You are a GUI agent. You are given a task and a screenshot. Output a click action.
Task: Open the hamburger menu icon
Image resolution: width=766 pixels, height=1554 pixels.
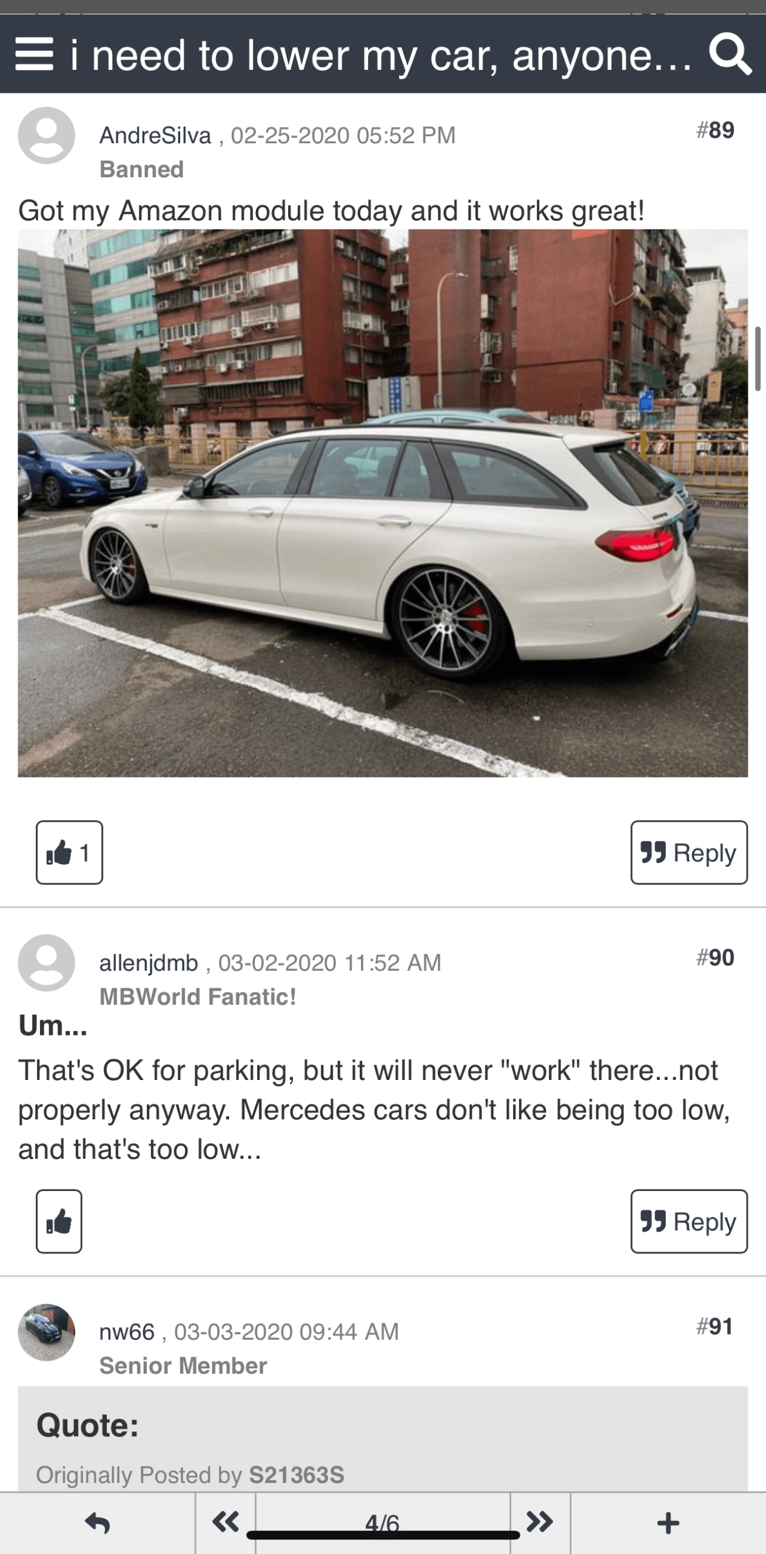34,55
